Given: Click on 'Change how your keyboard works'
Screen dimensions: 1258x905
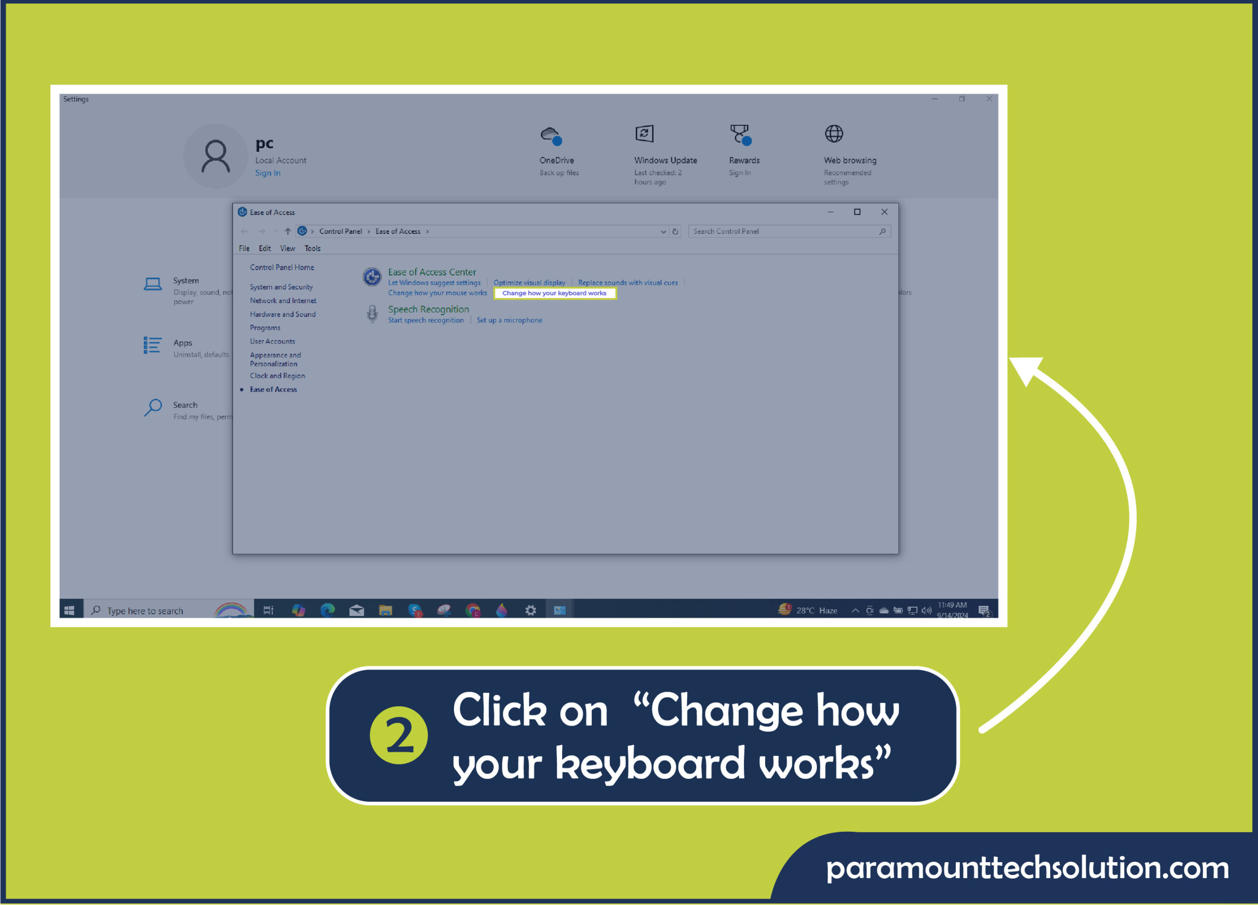Looking at the screenshot, I should (x=553, y=293).
